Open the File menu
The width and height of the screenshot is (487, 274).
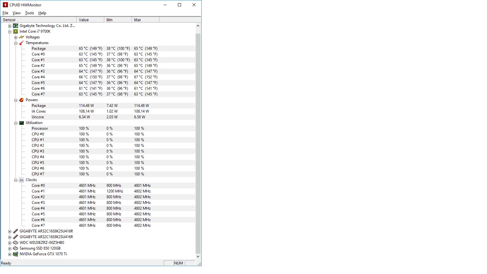tap(5, 13)
